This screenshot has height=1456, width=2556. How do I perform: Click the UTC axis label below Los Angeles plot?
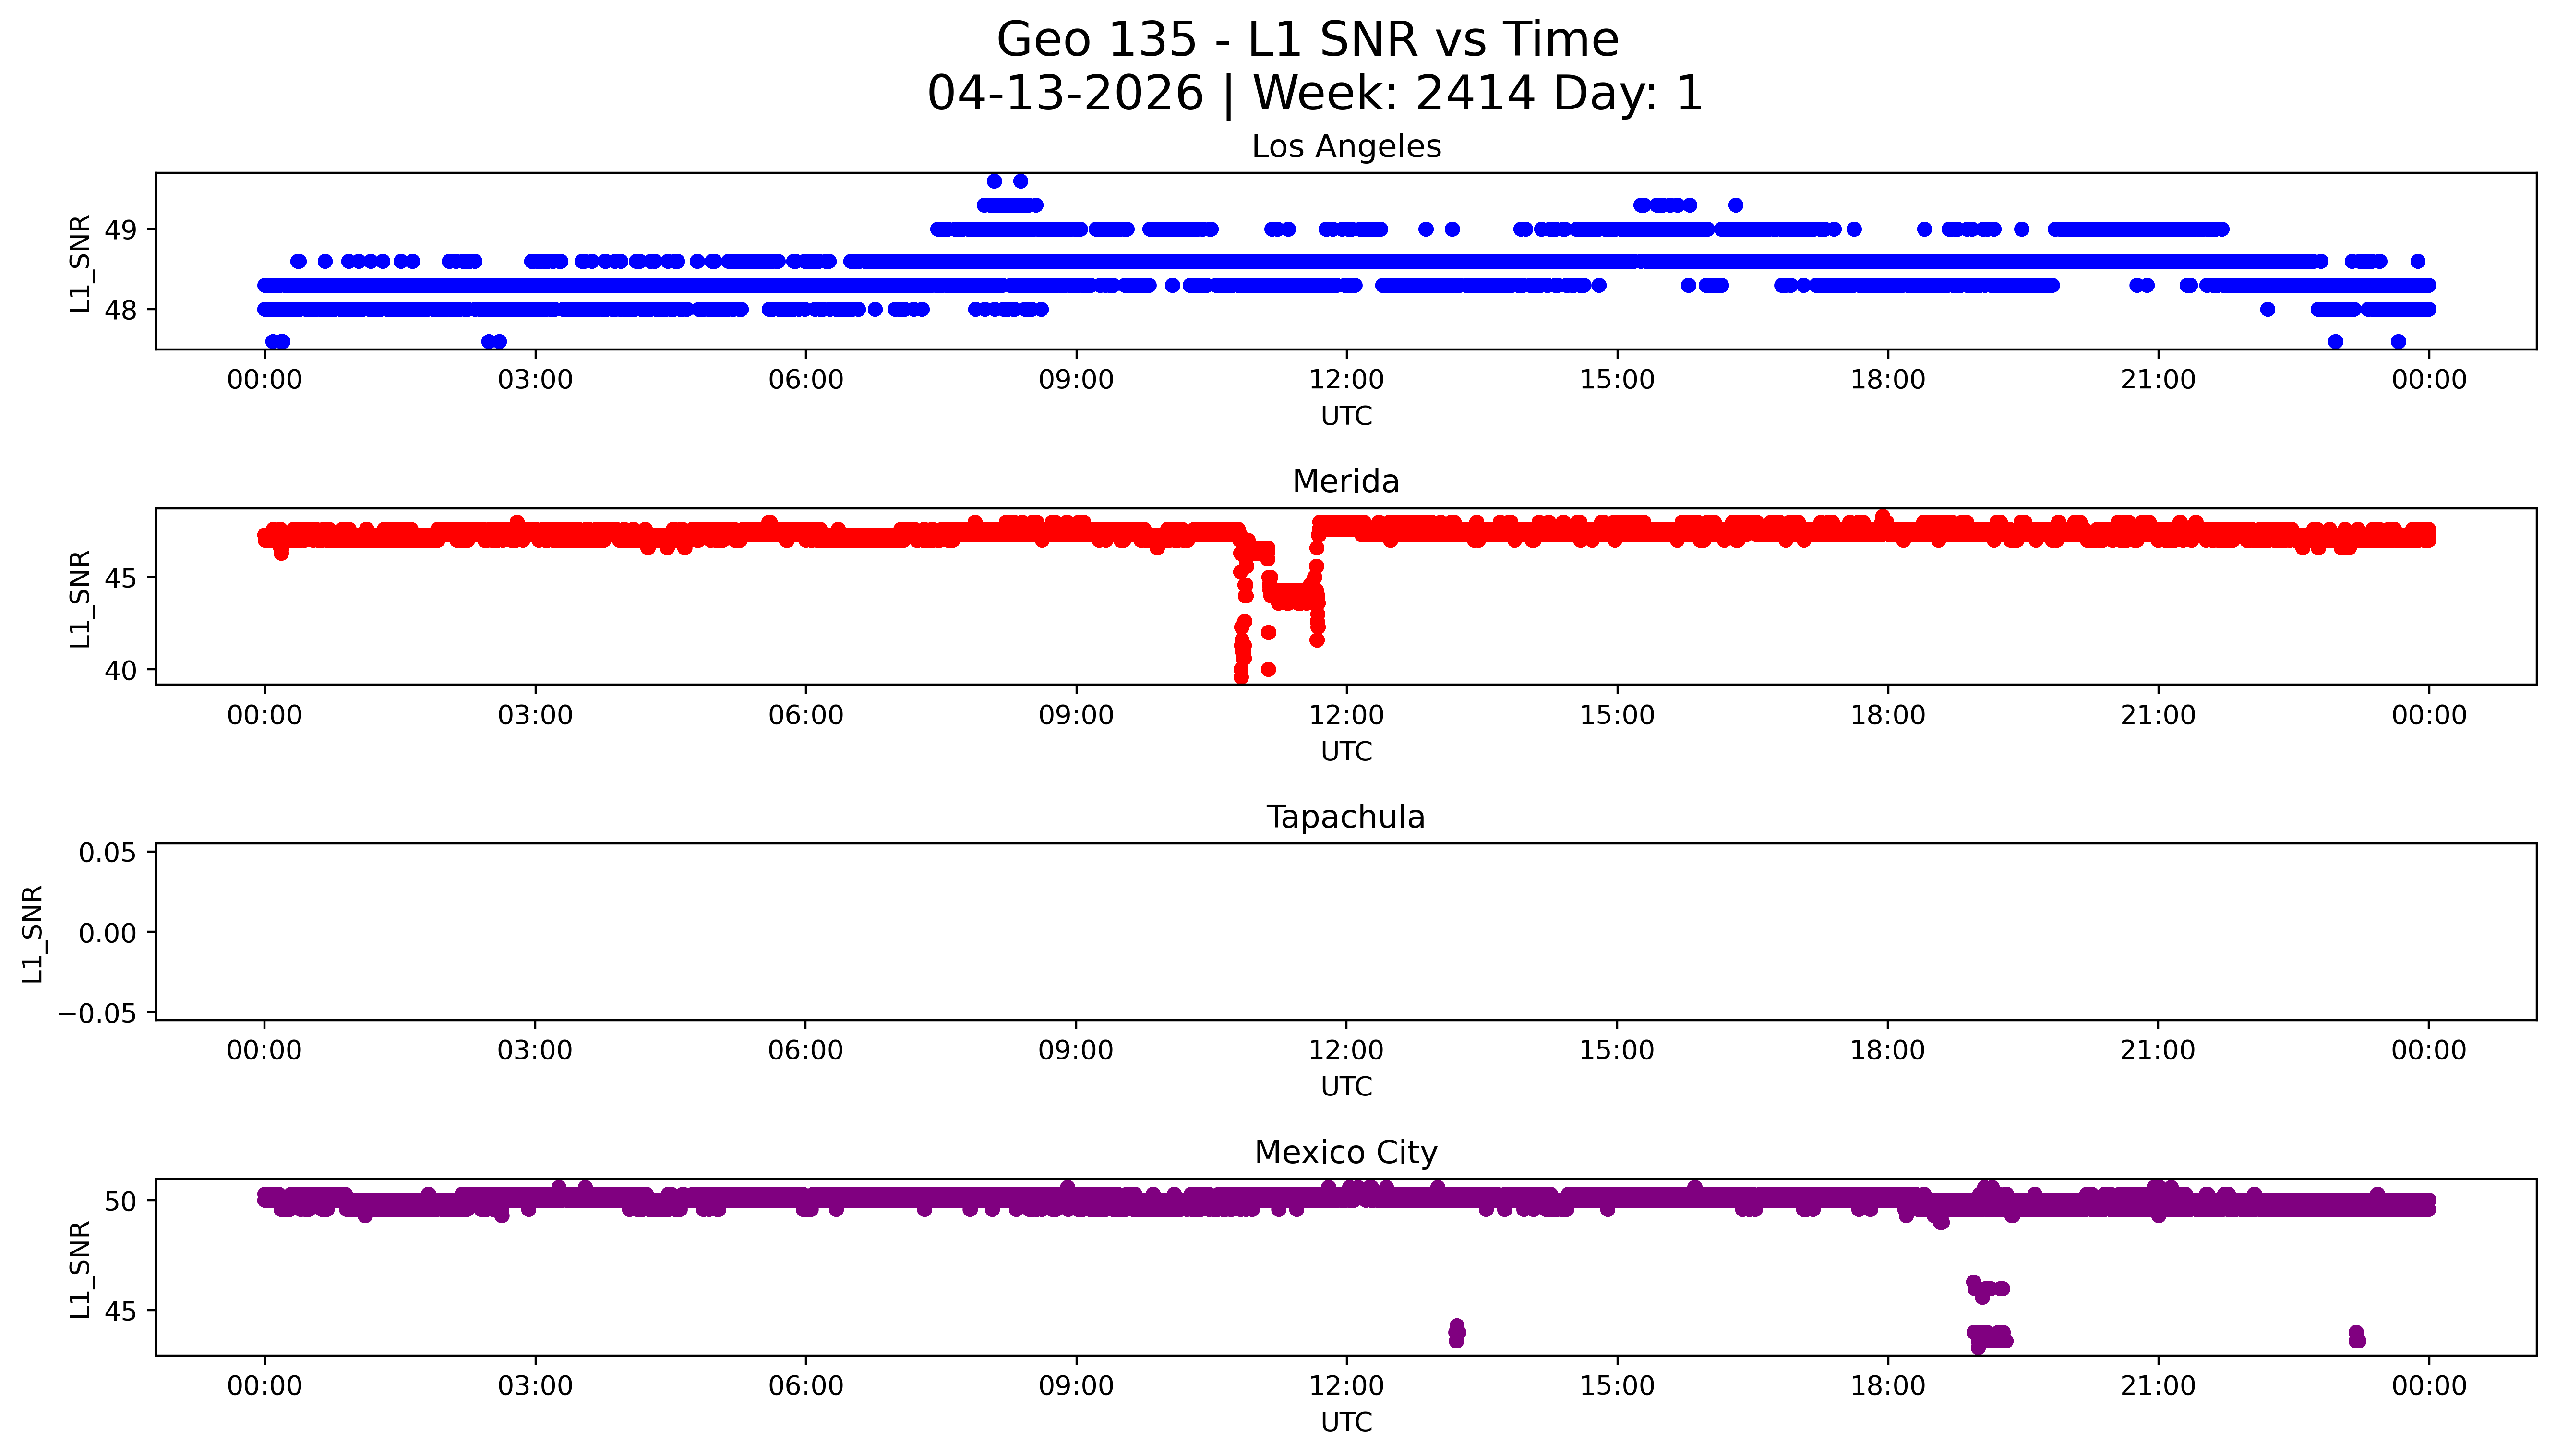[x=1345, y=416]
